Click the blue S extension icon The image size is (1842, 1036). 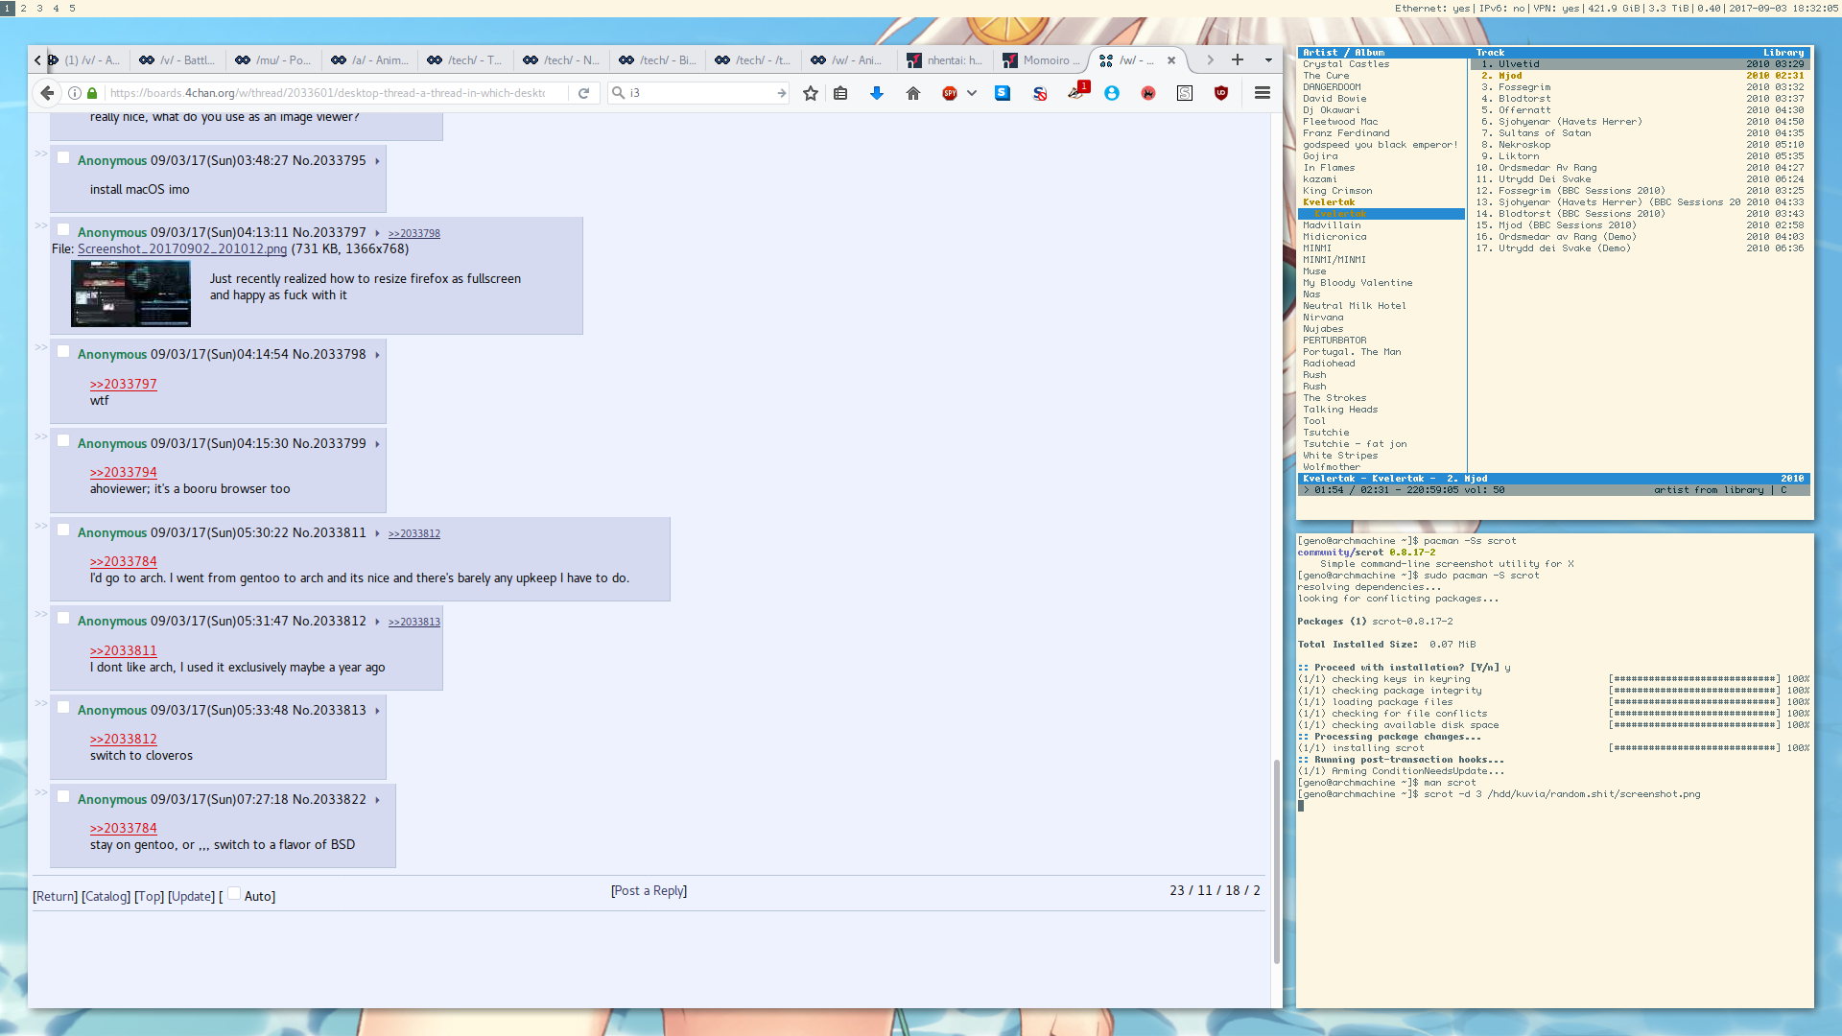click(1003, 93)
